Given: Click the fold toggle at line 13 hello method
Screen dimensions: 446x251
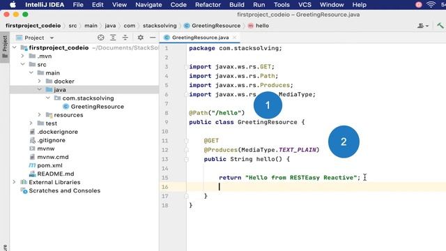Looking at the screenshot, I should [x=186, y=160].
